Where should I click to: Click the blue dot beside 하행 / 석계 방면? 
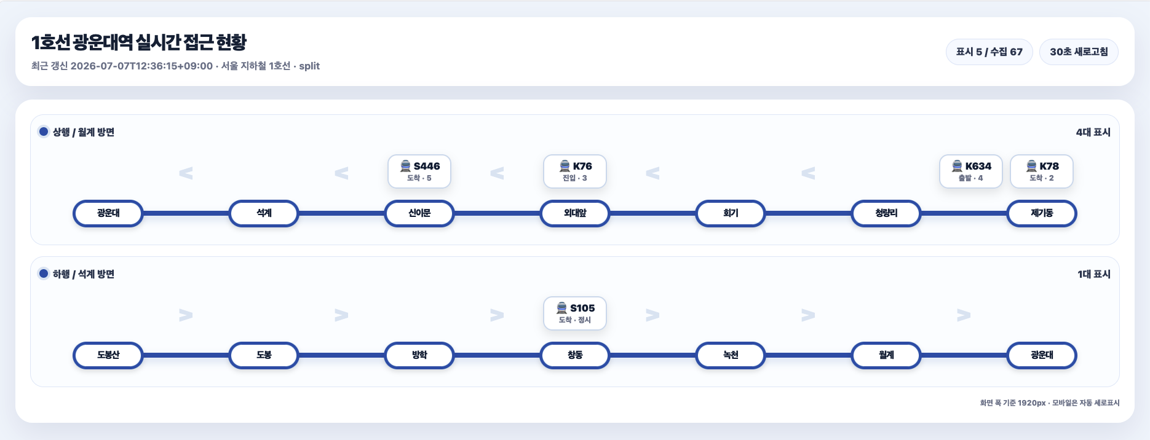(44, 273)
